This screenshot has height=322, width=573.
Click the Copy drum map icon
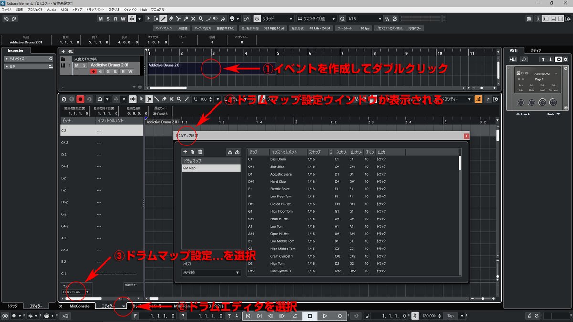[x=193, y=152]
